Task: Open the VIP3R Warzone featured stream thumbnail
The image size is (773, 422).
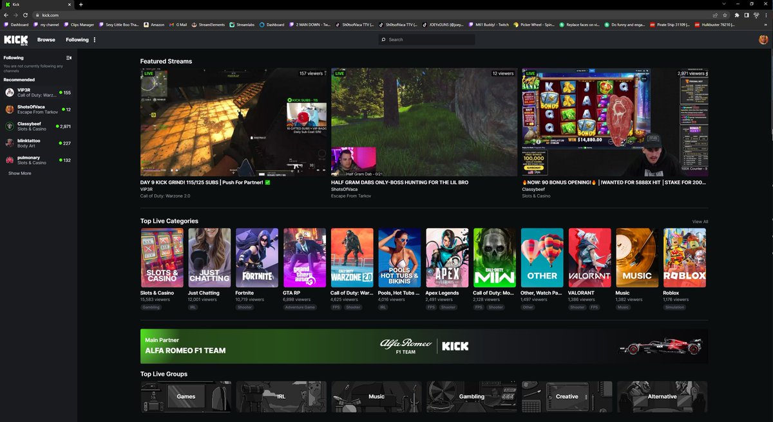Action: coord(234,122)
